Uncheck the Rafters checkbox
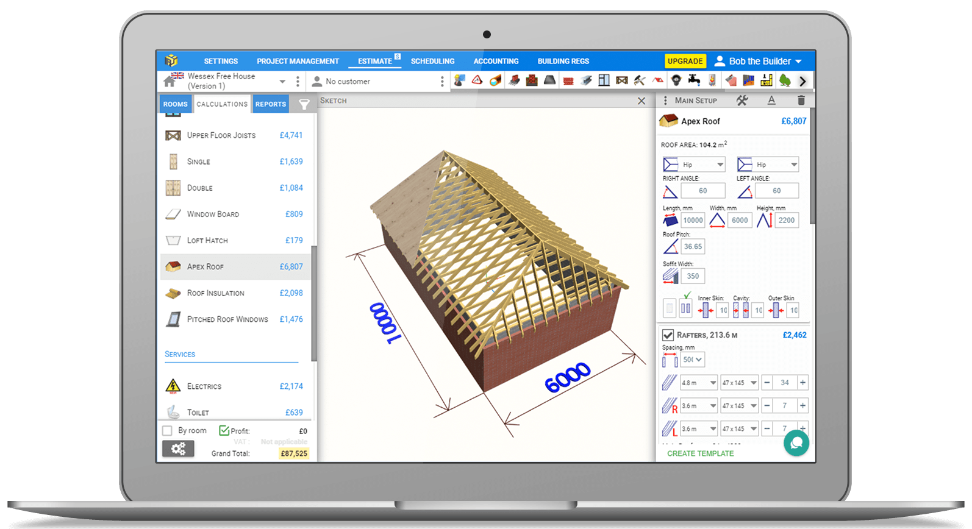 [x=668, y=335]
